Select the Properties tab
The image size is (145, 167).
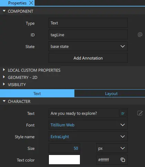pyautogui.click(x=17, y=3)
